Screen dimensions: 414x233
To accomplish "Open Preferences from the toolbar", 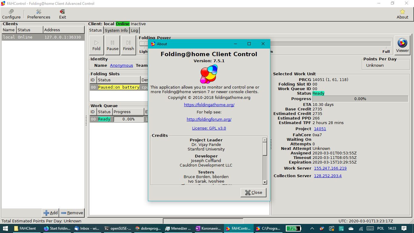I will (39, 14).
